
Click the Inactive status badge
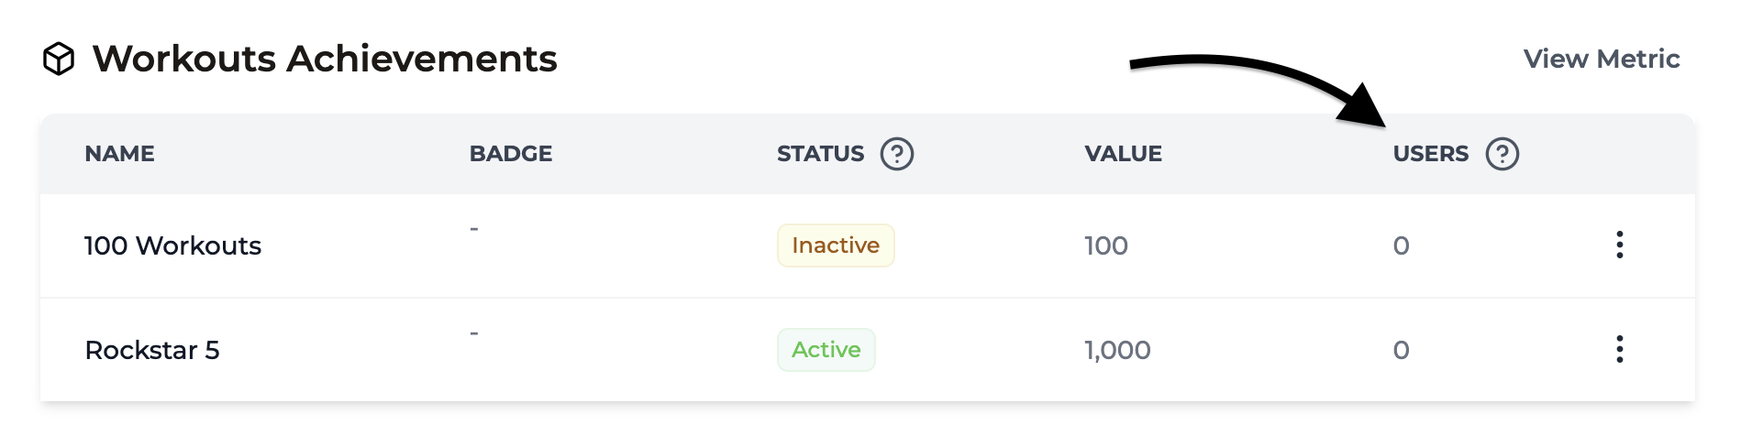[x=836, y=245]
